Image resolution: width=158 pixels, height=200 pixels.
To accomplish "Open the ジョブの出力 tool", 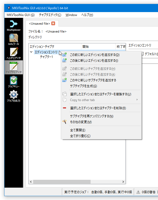I will pos(13,96).
